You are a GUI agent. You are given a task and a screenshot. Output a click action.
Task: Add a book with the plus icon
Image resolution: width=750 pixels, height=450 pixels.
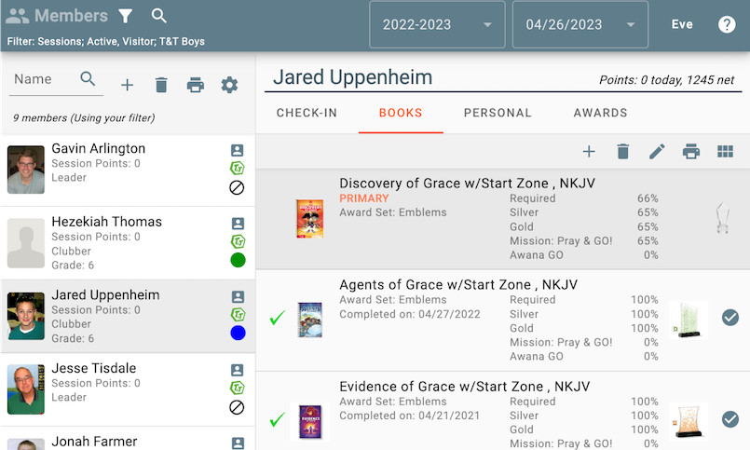coord(589,152)
